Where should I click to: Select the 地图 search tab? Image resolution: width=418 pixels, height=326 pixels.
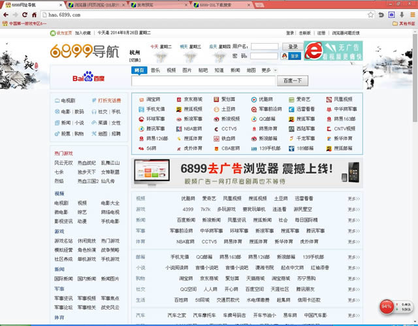[x=251, y=71]
